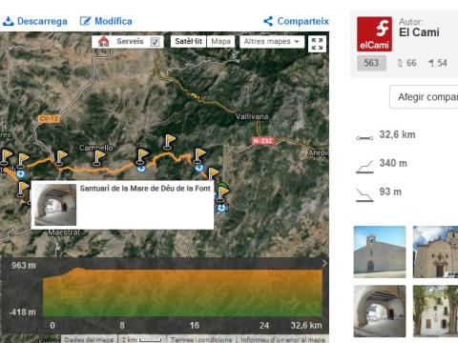Screen dimensions: 458x343
Task: Open fullscreen map view icon
Action: 317,44
